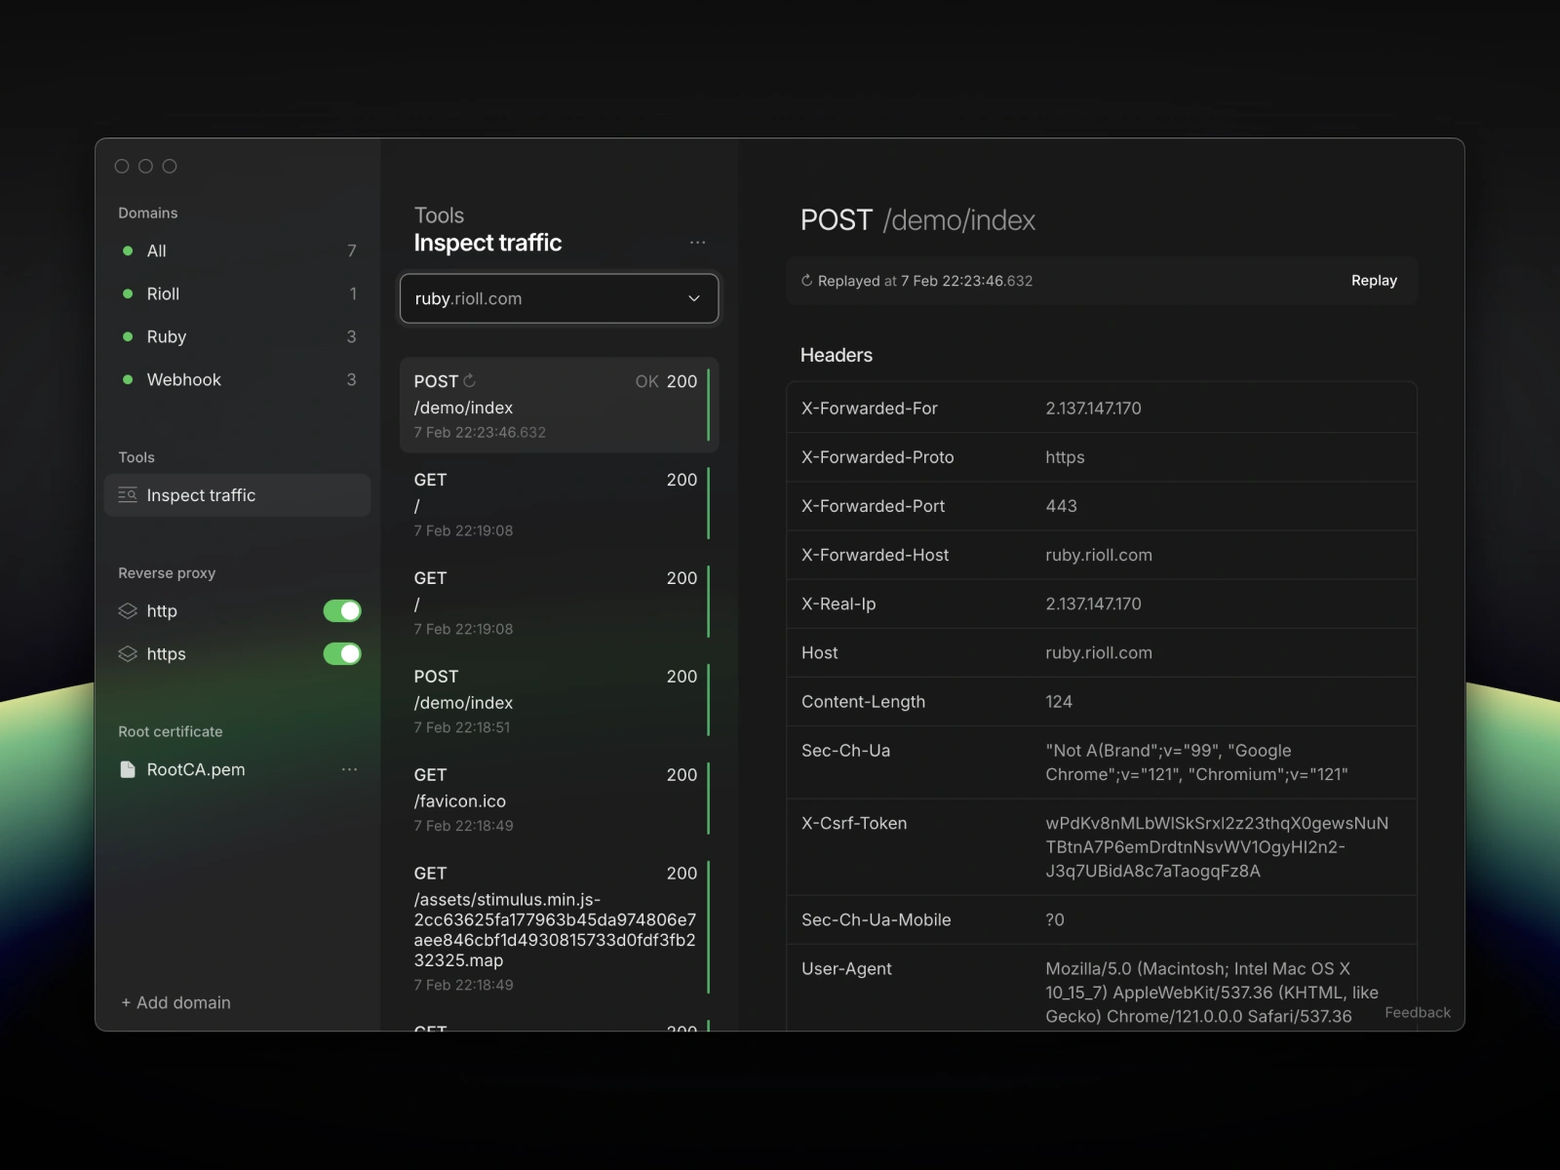Image resolution: width=1560 pixels, height=1170 pixels.
Task: Click the X-Forwarded-For value 2.137.147.170
Action: pos(1093,409)
